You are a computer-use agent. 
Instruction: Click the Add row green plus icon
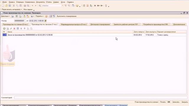click(4, 29)
